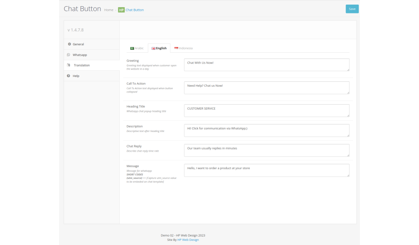Switch to the Arabic language tab
The width and height of the screenshot is (419, 245).
coord(137,48)
